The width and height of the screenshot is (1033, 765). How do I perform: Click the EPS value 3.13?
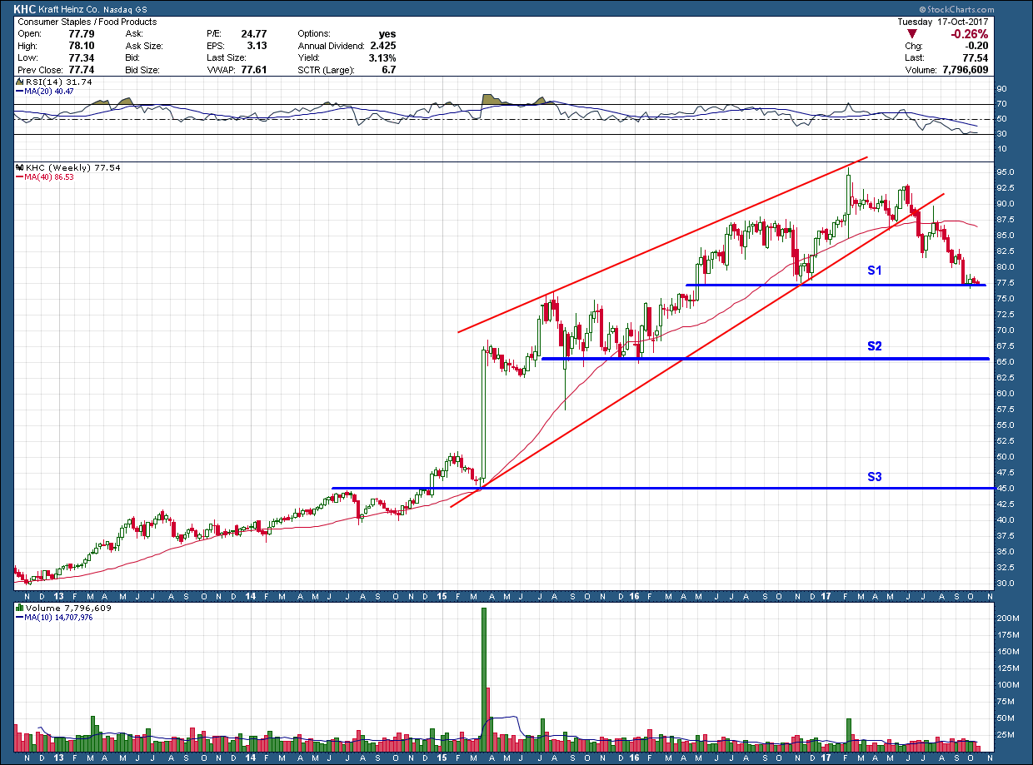(258, 46)
